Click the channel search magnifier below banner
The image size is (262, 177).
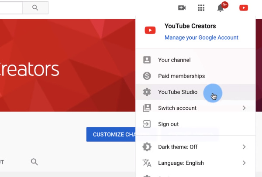coord(34,162)
